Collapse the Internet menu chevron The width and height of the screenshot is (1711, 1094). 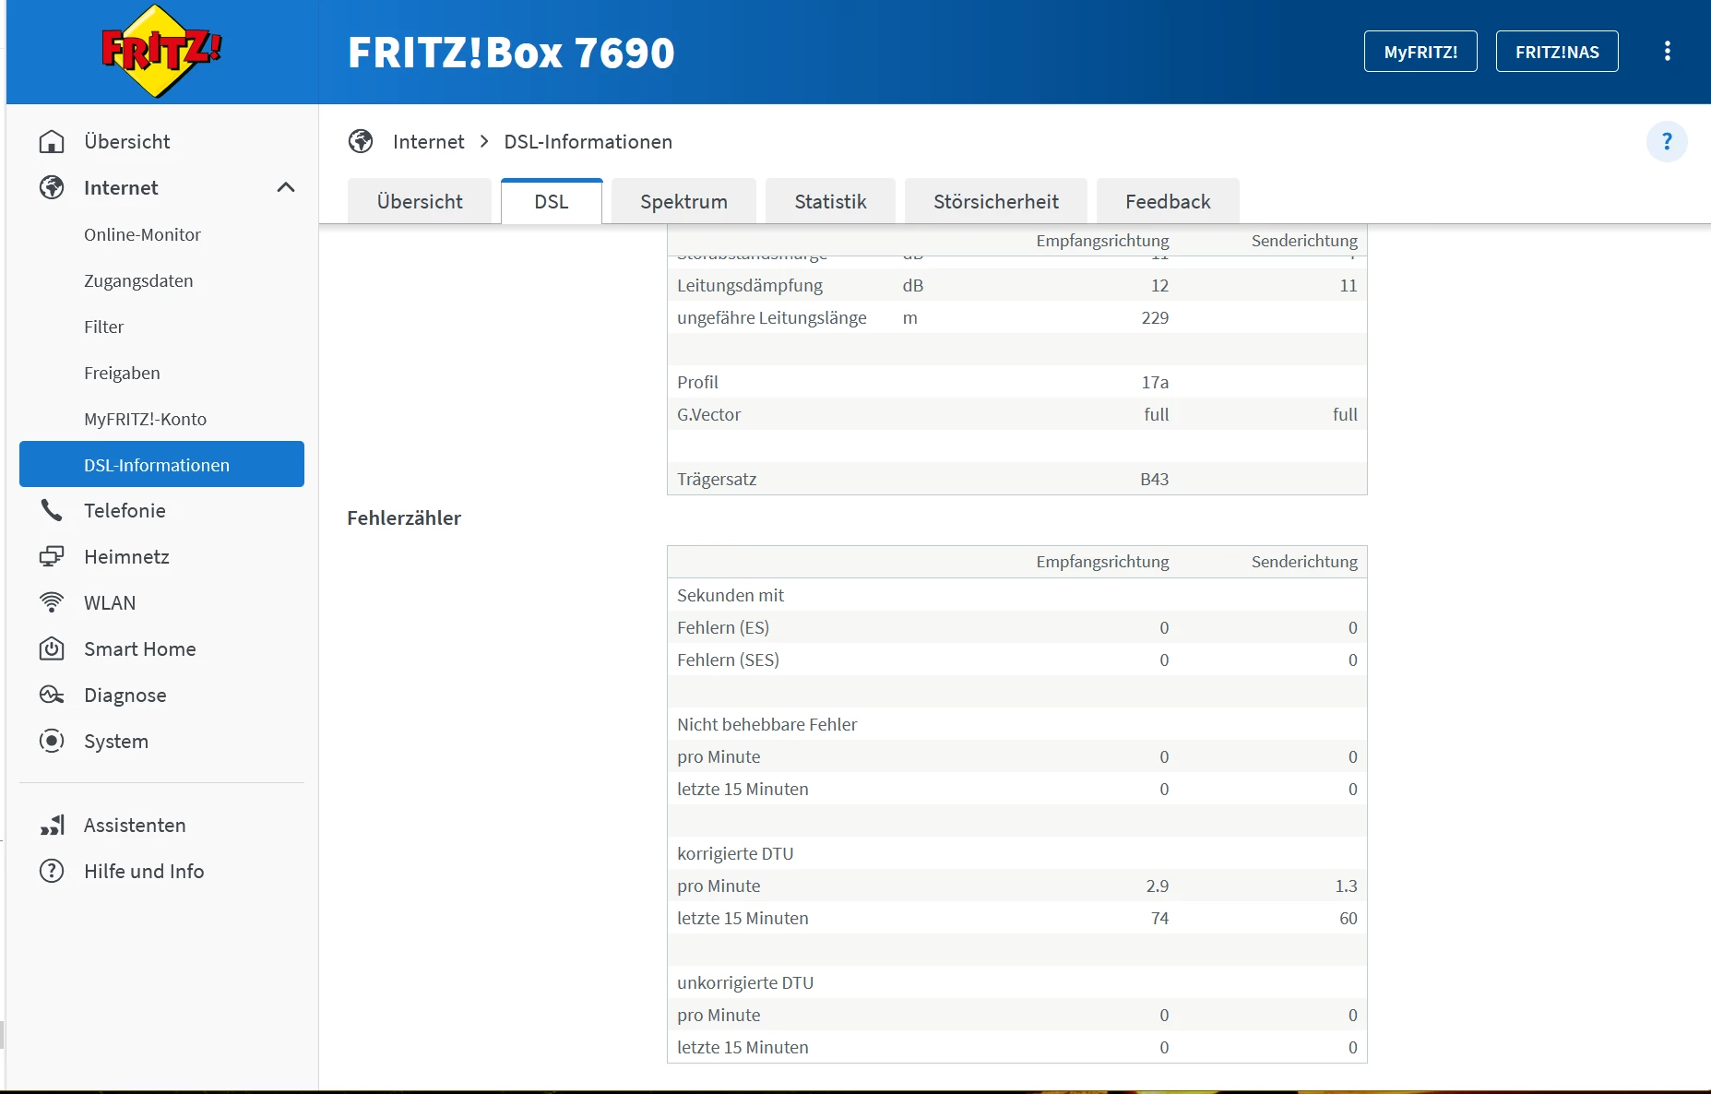coord(286,187)
